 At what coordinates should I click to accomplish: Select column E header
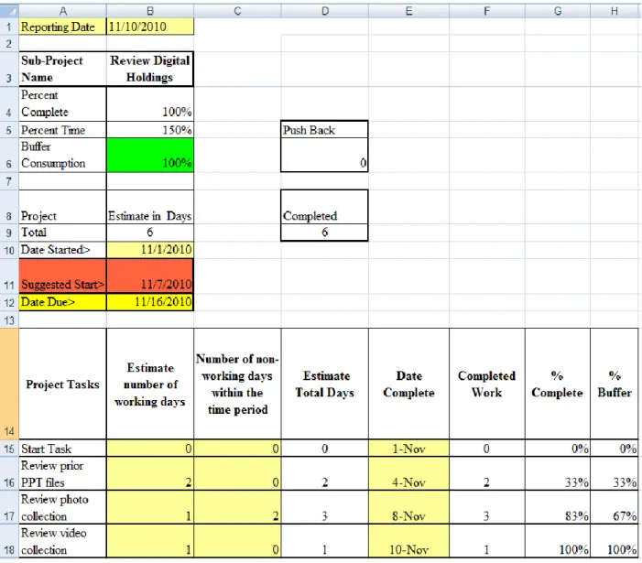pos(408,11)
